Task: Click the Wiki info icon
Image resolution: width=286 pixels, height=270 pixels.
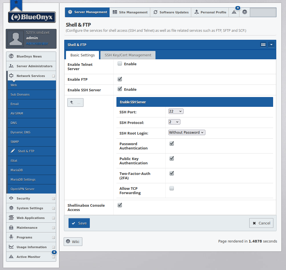Action: (x=68, y=241)
